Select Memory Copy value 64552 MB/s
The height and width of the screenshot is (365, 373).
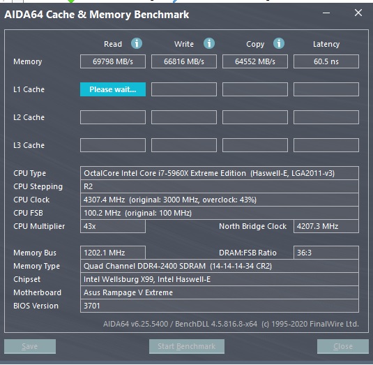(x=255, y=61)
